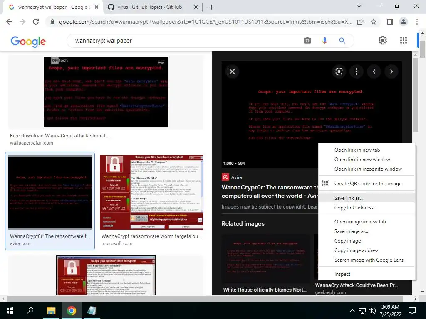426x319 pixels.
Task: Show previous image in preview
Action: 374,71
